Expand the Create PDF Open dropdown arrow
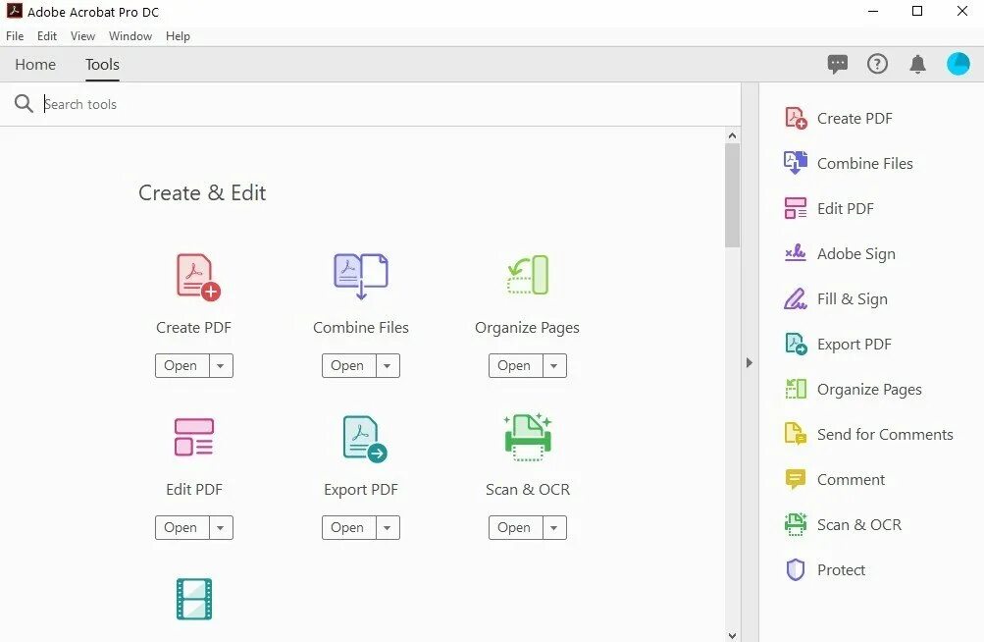The image size is (984, 642). [x=221, y=365]
